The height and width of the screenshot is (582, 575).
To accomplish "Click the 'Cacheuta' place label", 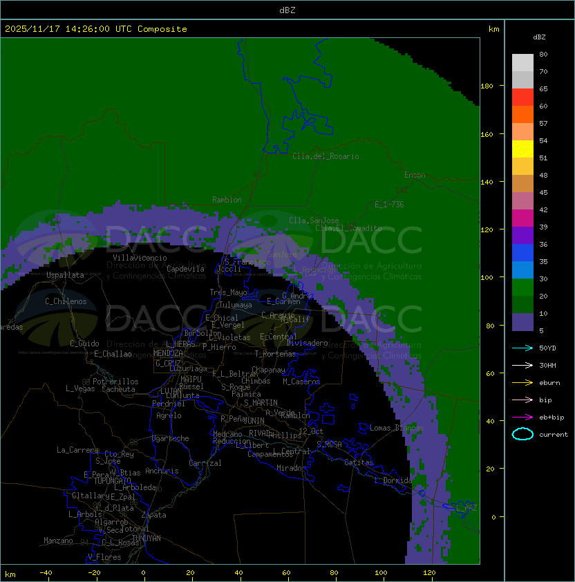I will click(118, 389).
